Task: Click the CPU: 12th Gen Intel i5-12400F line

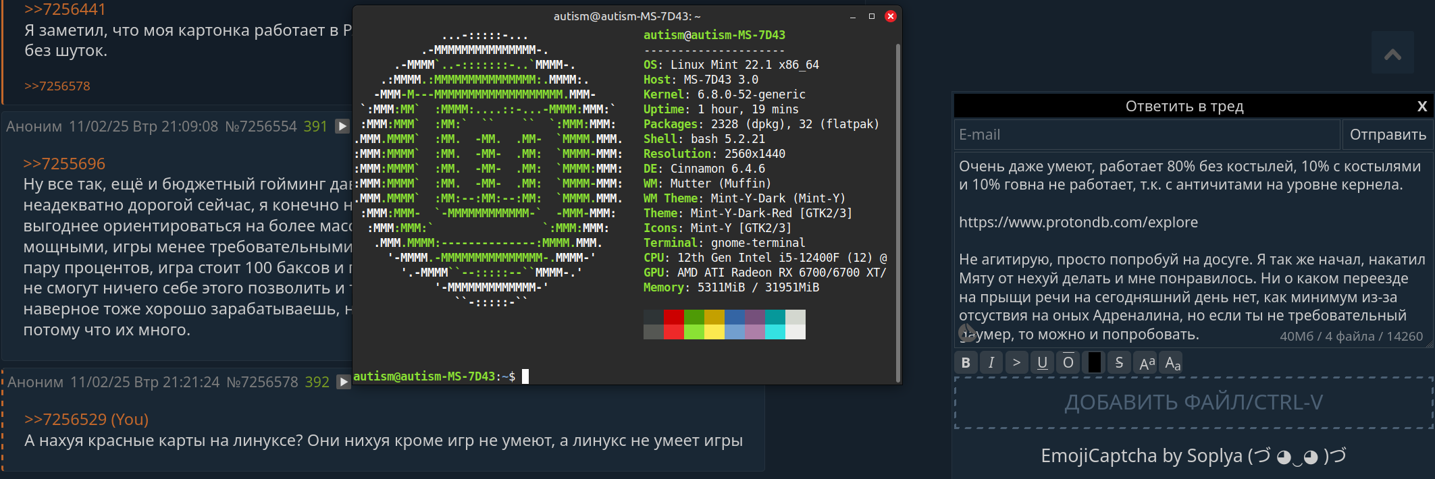Action: tap(765, 258)
